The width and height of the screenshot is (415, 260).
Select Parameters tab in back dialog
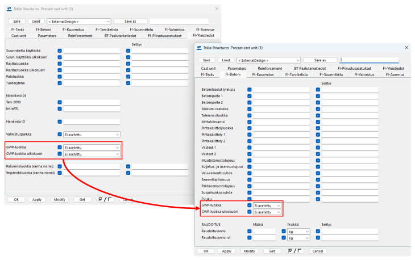tap(47, 36)
